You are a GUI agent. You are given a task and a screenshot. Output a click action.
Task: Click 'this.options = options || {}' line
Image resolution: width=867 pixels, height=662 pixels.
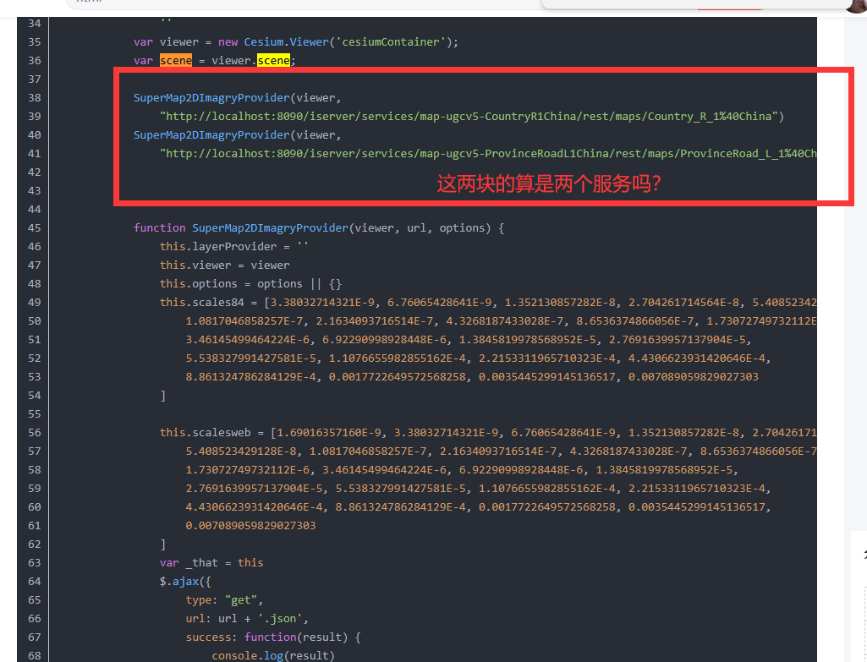point(250,284)
